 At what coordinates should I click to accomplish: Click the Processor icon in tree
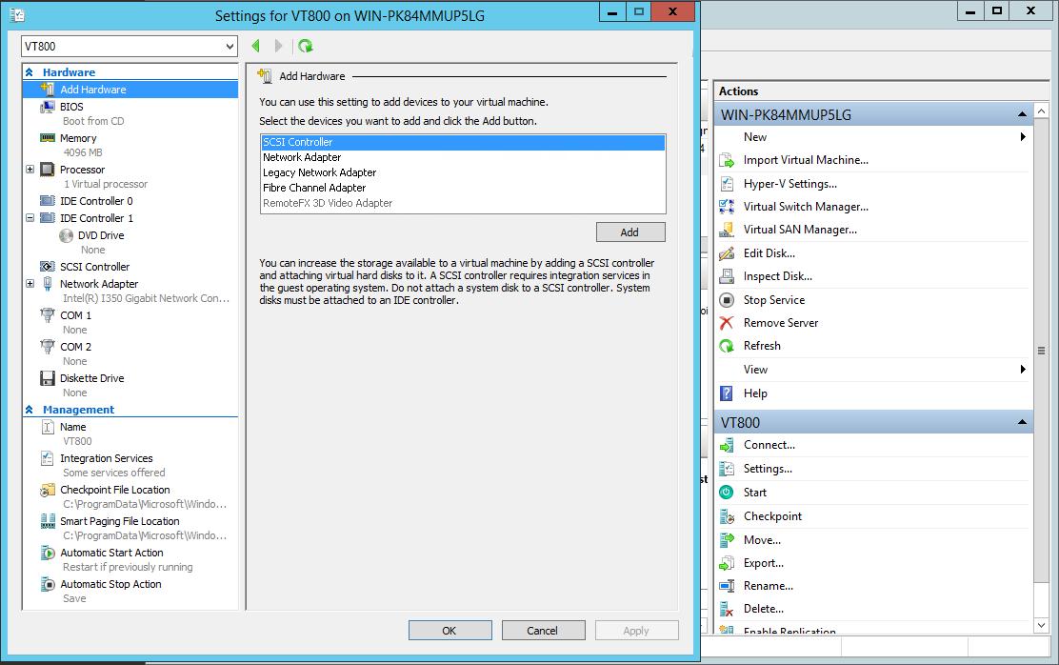[48, 169]
